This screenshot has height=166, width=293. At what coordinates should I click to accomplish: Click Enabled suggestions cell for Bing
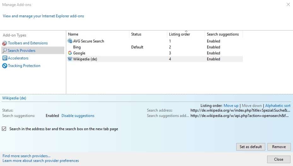[214, 47]
